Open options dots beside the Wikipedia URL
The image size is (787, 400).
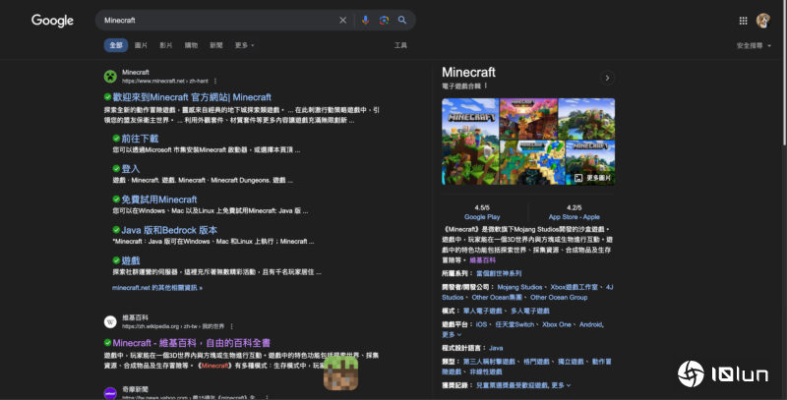[231, 326]
